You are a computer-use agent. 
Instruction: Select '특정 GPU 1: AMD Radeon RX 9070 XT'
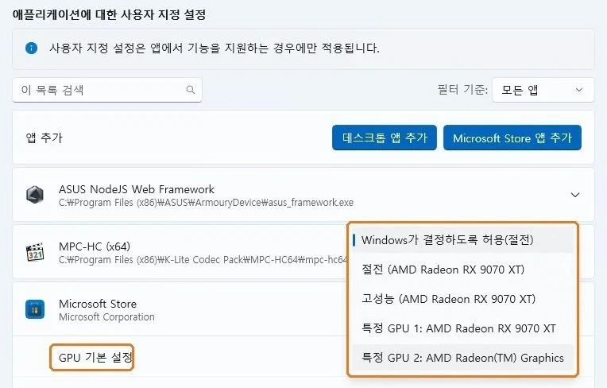(462, 328)
